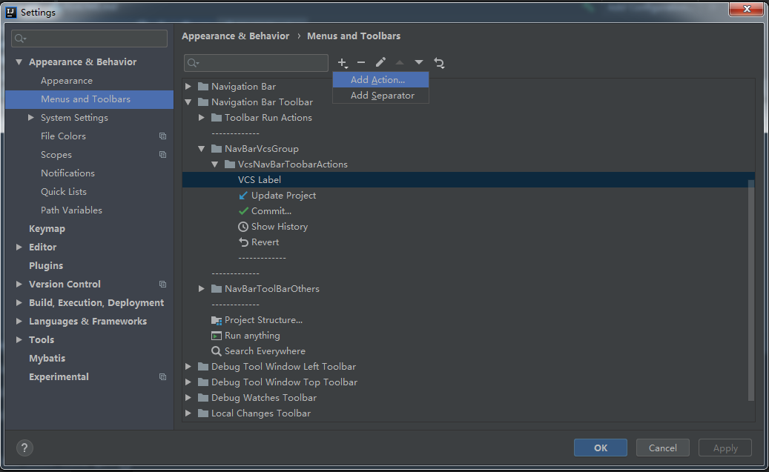Click the plus Add icon in toolbar

click(x=342, y=63)
